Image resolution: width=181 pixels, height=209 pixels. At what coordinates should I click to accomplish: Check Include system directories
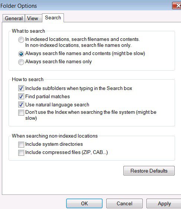click(21, 145)
